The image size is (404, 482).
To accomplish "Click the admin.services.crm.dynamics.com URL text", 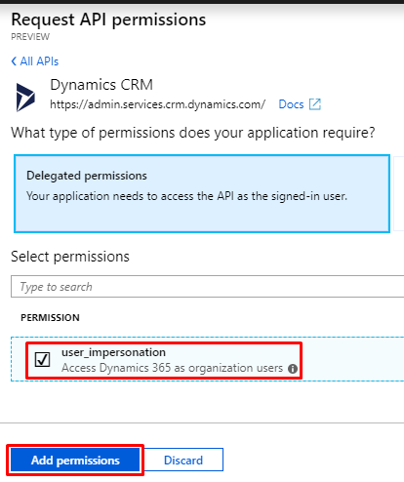I will (158, 104).
